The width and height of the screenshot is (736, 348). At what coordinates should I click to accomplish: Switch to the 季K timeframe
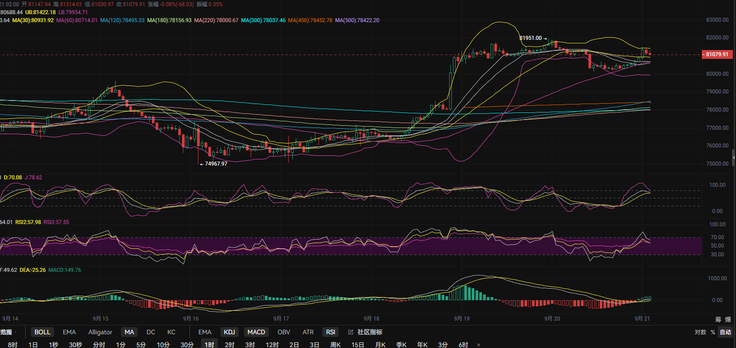click(x=401, y=344)
